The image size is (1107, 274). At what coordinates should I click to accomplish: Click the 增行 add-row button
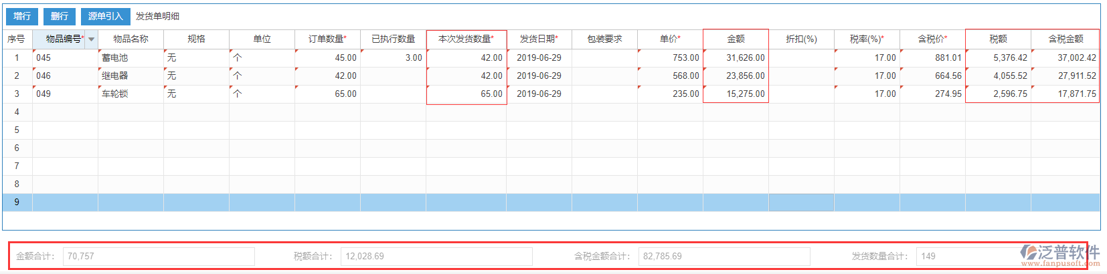click(22, 16)
